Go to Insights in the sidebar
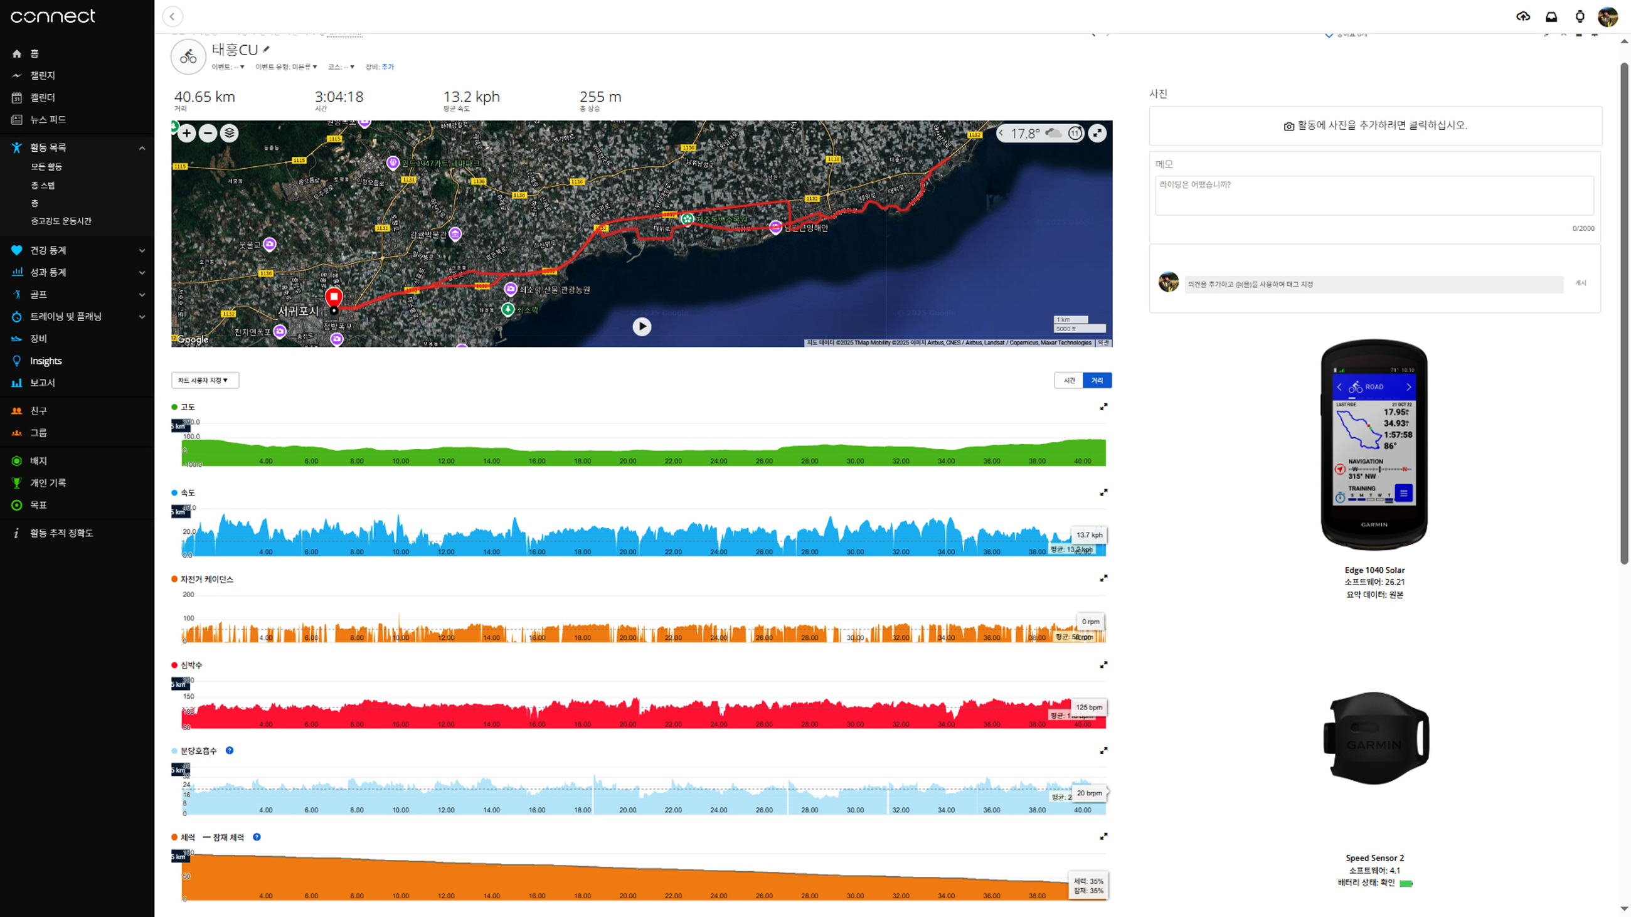Screen dimensions: 1631x917 click(x=46, y=361)
